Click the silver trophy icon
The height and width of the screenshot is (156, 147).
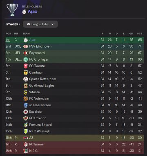tap(12, 9)
